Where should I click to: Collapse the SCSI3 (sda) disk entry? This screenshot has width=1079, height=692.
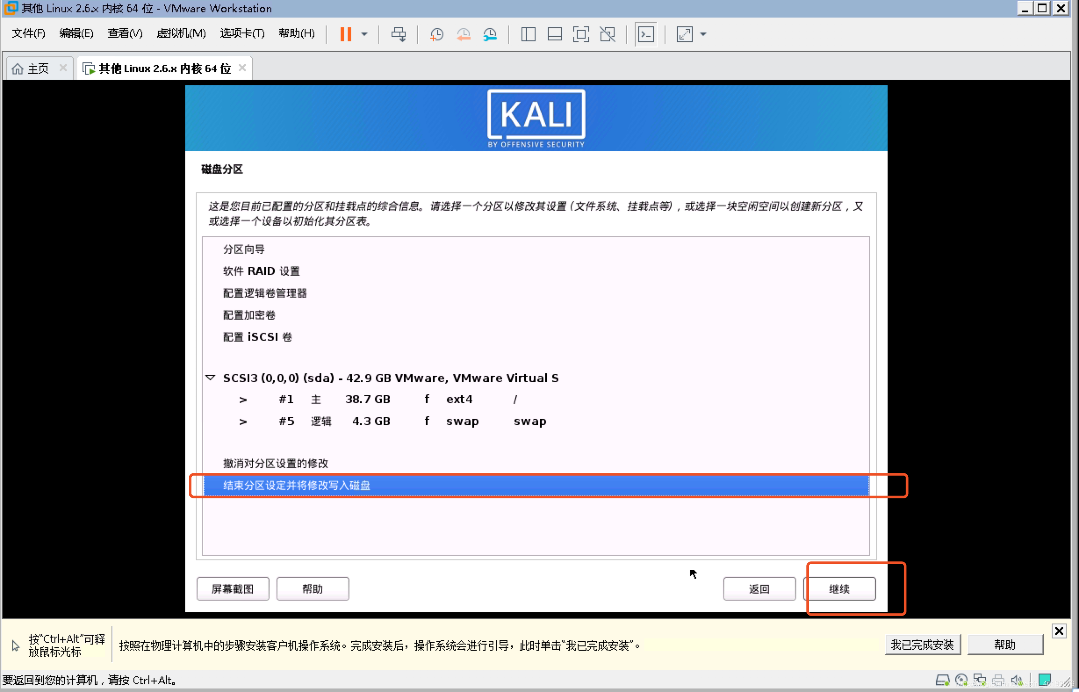(211, 378)
